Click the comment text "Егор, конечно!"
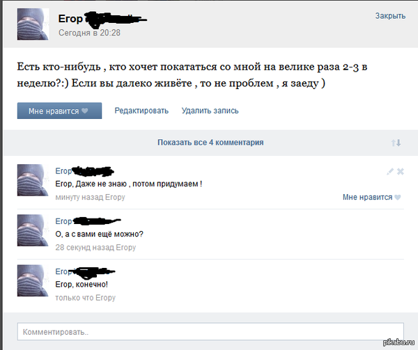This screenshot has width=418, height=350. point(82,285)
